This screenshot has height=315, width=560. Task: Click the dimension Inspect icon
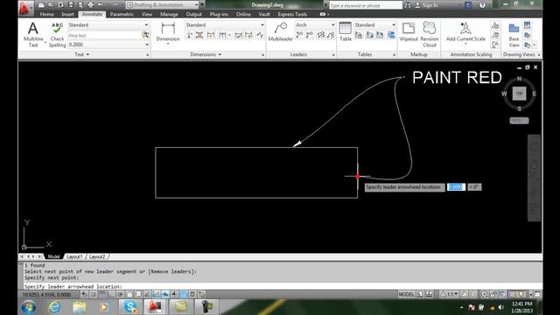pyautogui.click(x=239, y=35)
